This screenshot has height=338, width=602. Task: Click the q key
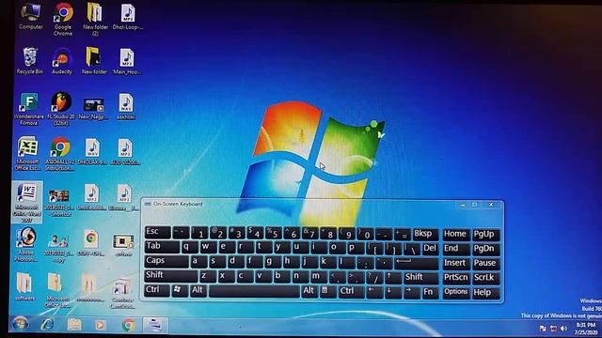click(189, 247)
